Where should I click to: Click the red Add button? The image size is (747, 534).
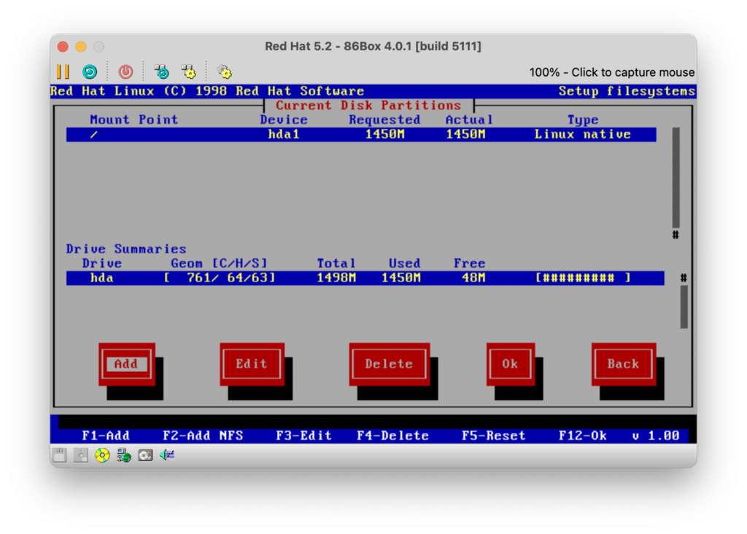[127, 364]
